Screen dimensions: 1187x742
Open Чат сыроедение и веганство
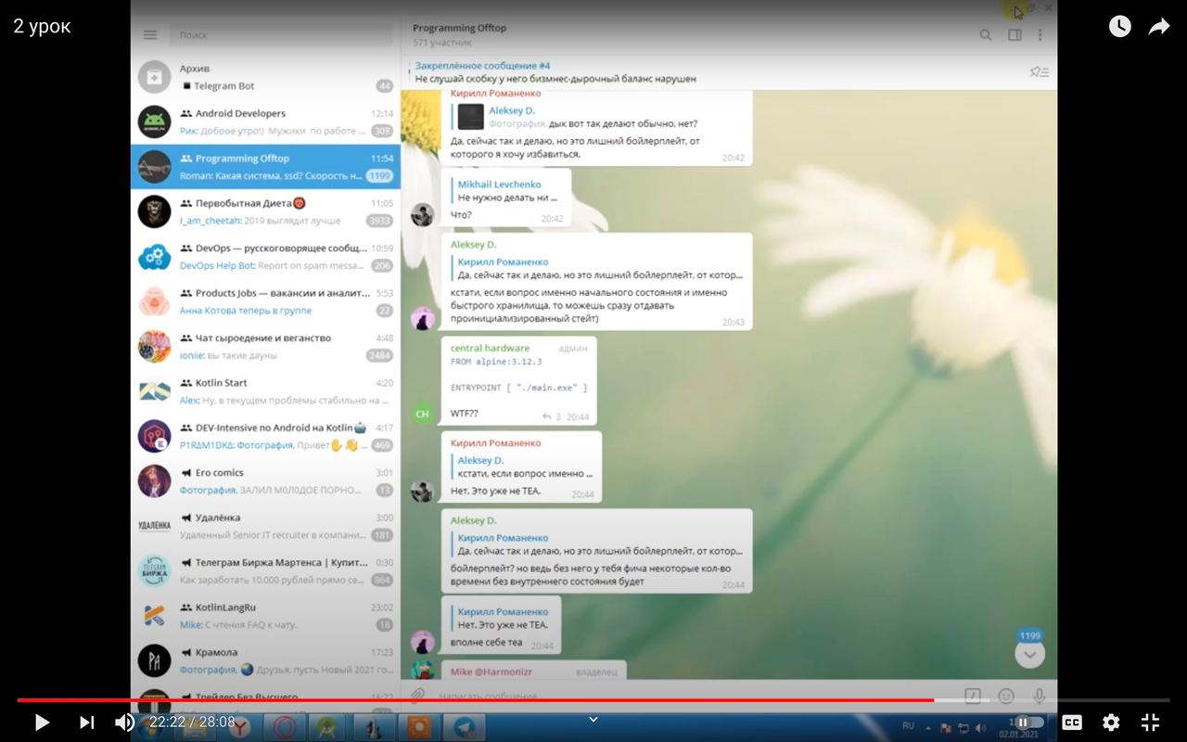click(x=265, y=347)
